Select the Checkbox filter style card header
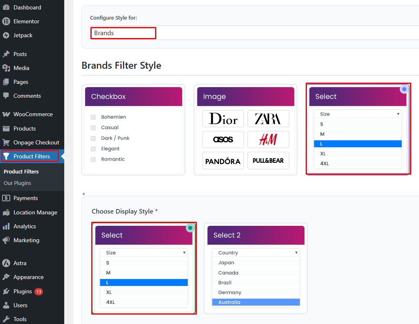Image resolution: width=419 pixels, height=324 pixels. click(134, 97)
